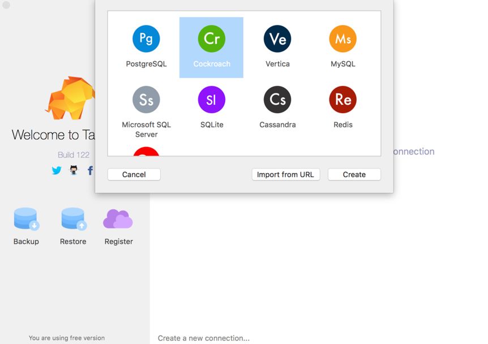Screen dimensions: 488x344
Task: Open the GitHub octocat icon
Action: coord(74,170)
